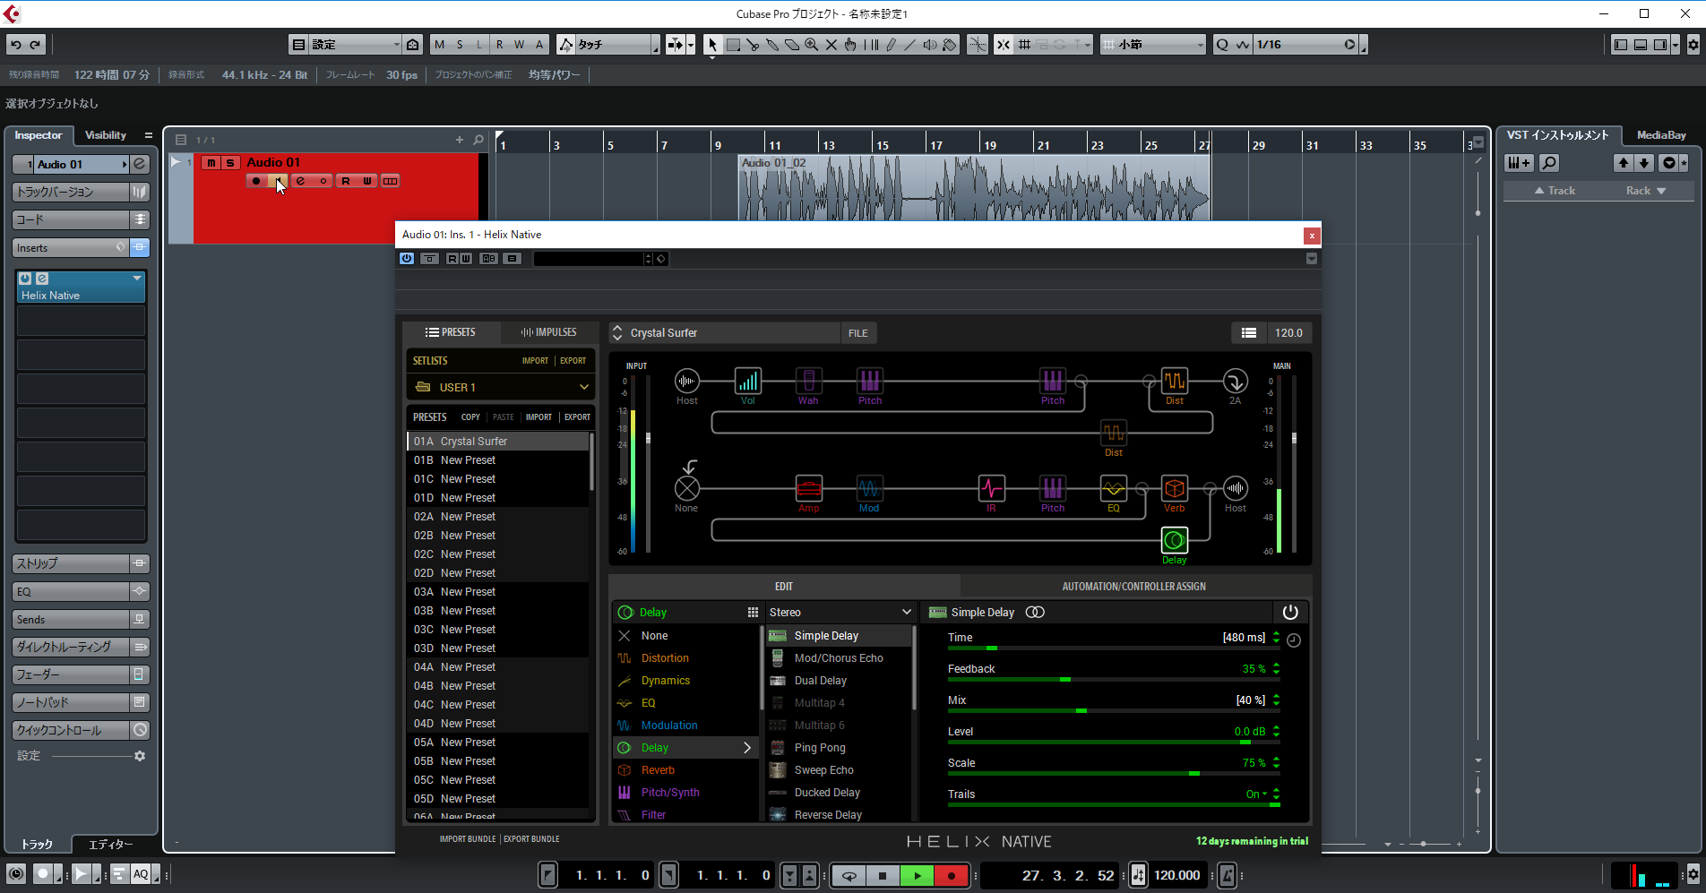Select the EQ block in lower path

tap(1113, 489)
